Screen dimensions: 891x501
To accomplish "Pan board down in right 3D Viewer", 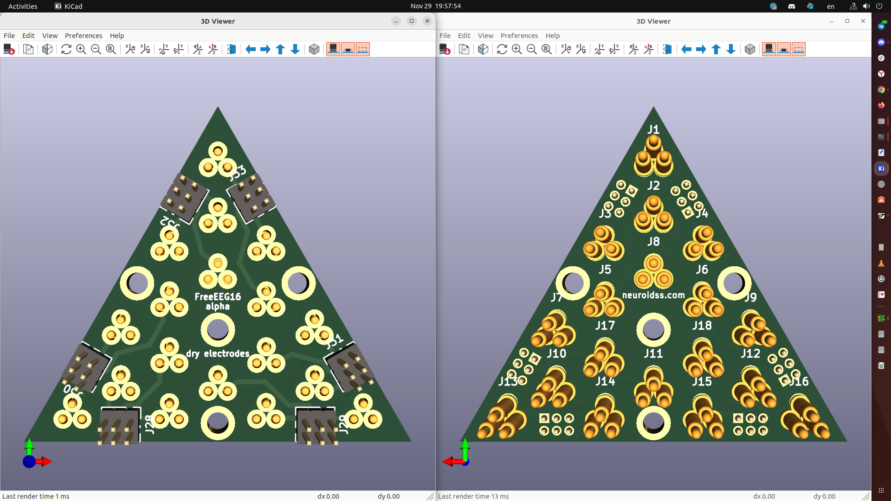I will [731, 49].
